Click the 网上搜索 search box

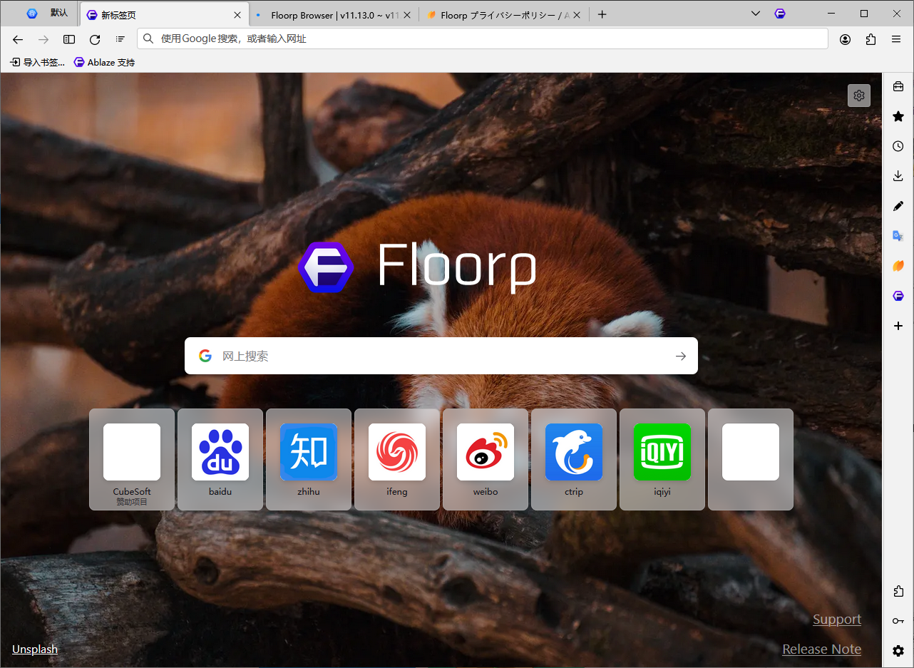tap(441, 356)
